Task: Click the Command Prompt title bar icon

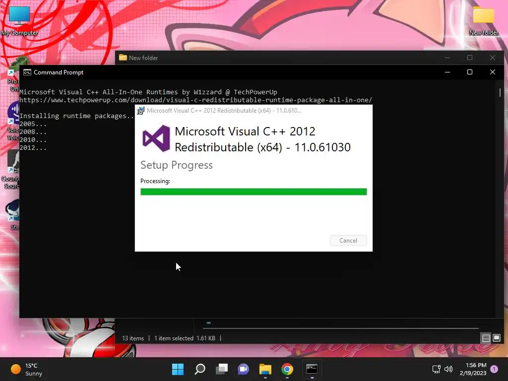Action: [x=27, y=72]
